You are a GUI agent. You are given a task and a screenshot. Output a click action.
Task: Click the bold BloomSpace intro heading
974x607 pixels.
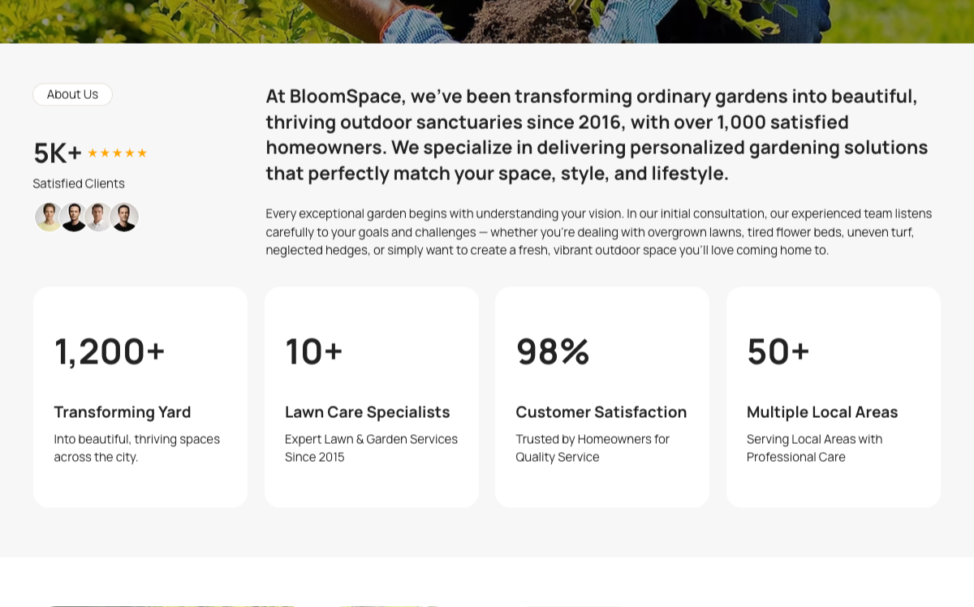pyautogui.click(x=597, y=135)
